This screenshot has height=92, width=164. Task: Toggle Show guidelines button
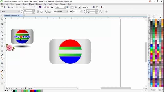[79, 7]
